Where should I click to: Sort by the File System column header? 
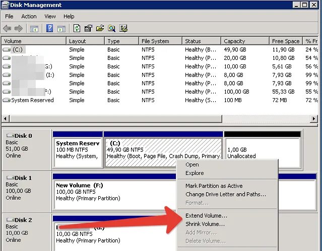click(160, 41)
